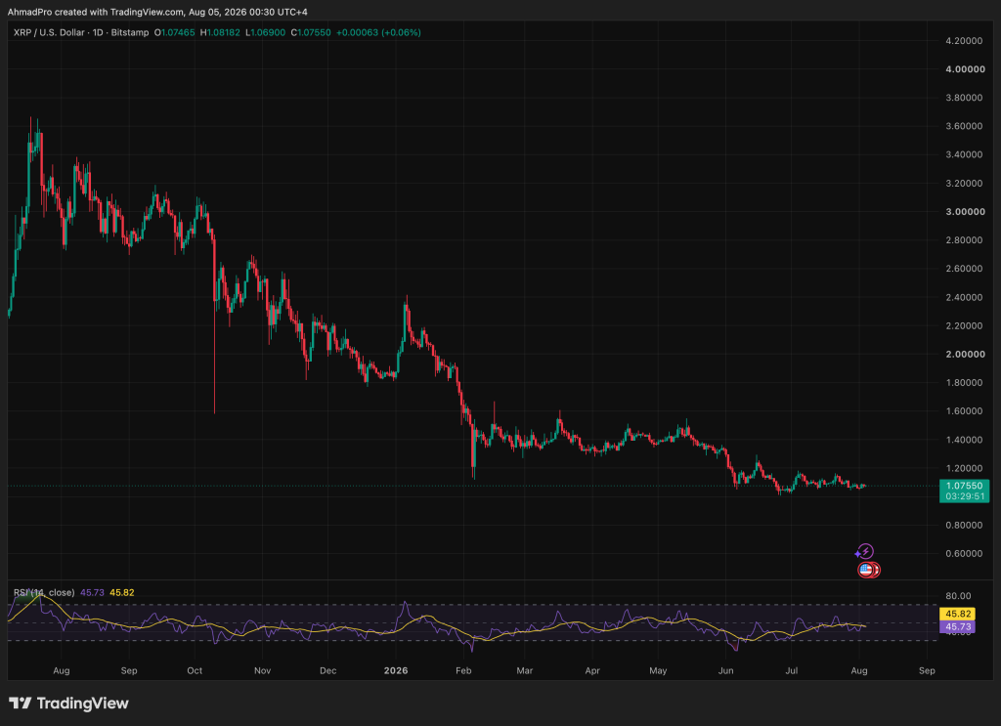Viewport: 1001px width, 726px height.
Task: Click the 2.20000 price scale label
Action: tap(964, 325)
